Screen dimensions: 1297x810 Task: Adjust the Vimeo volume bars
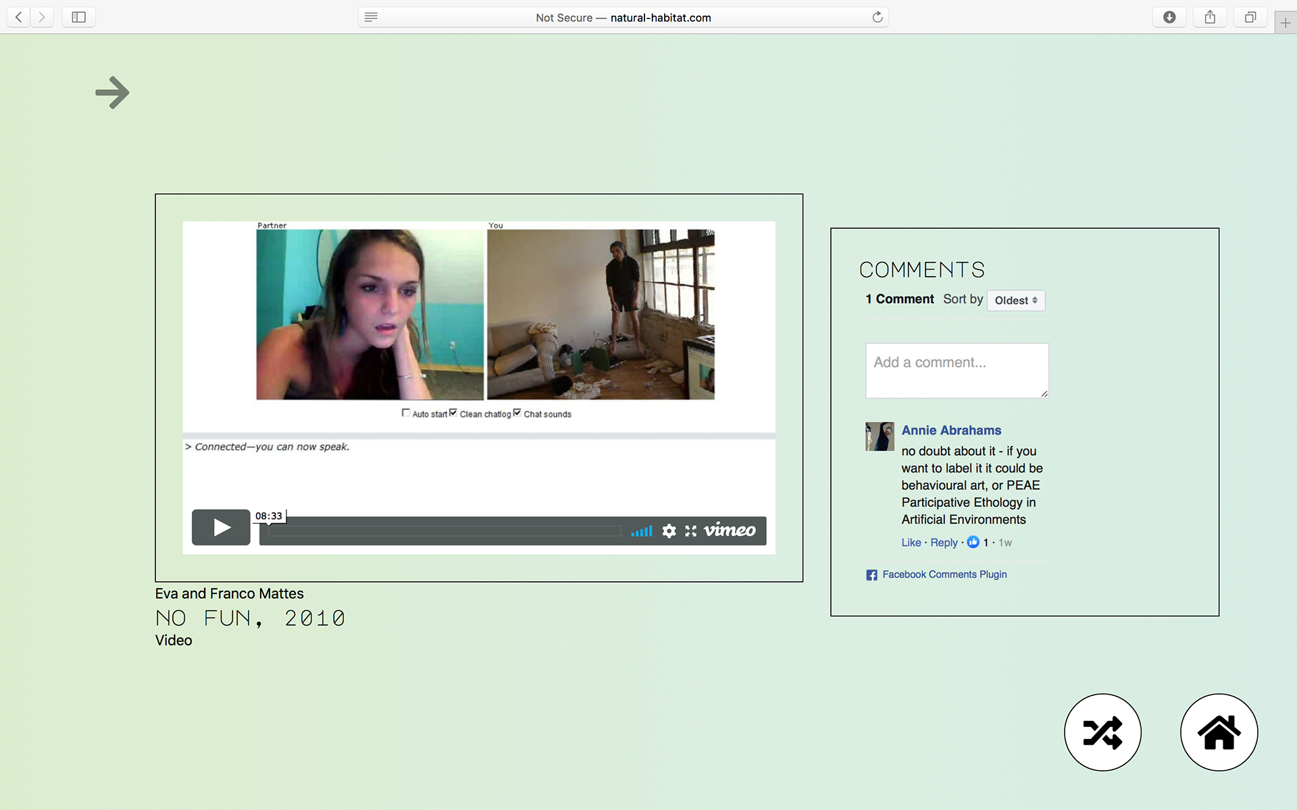[642, 531]
